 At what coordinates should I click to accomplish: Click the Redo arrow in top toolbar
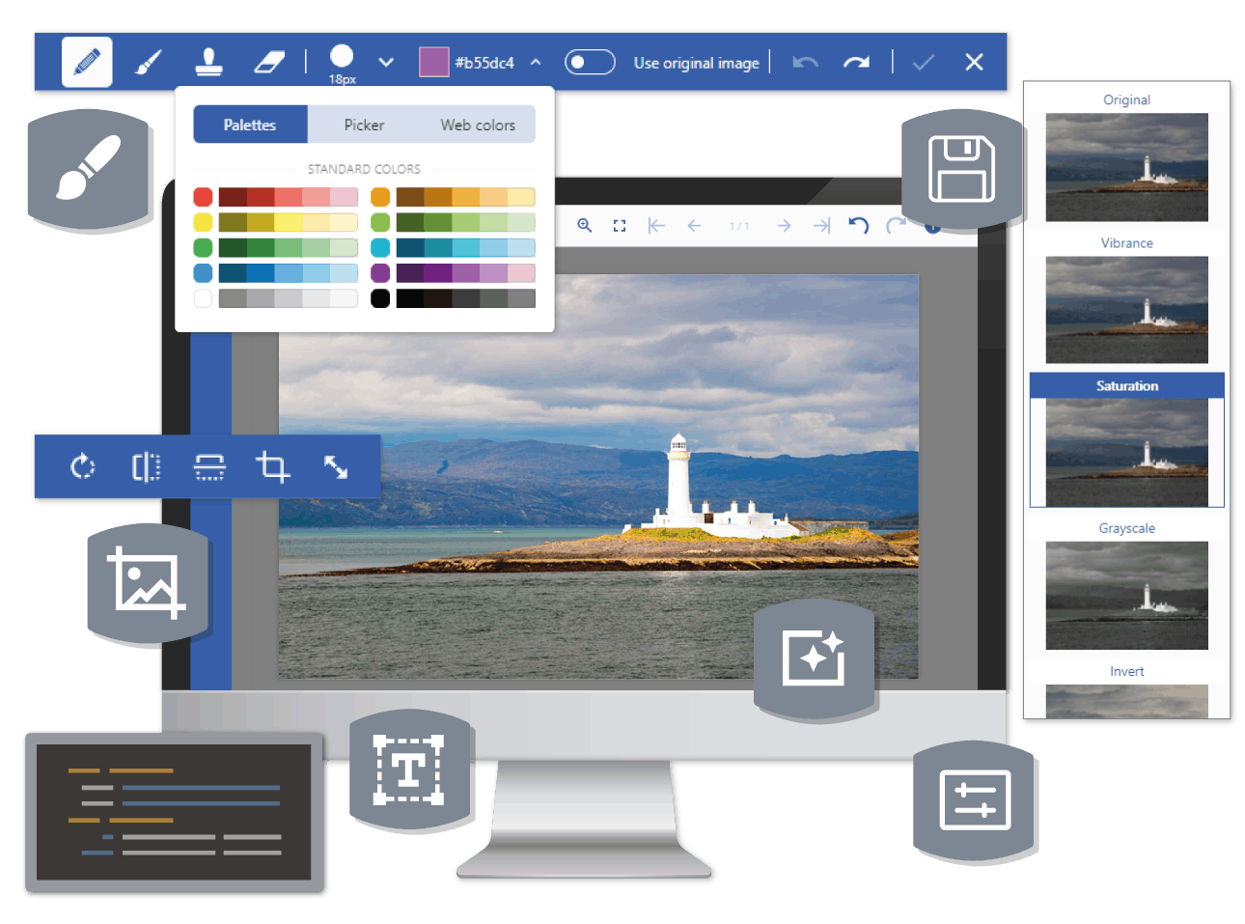[x=856, y=63]
